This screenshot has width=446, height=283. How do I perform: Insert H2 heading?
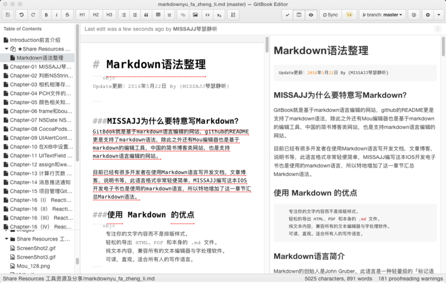pyautogui.click(x=96, y=15)
